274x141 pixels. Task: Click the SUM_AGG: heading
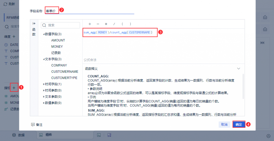96,110
